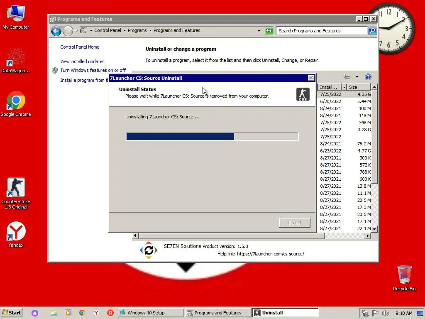Image resolution: width=425 pixels, height=319 pixels.
Task: Open the red Yandex browser quick launch icon
Action: tap(110, 313)
